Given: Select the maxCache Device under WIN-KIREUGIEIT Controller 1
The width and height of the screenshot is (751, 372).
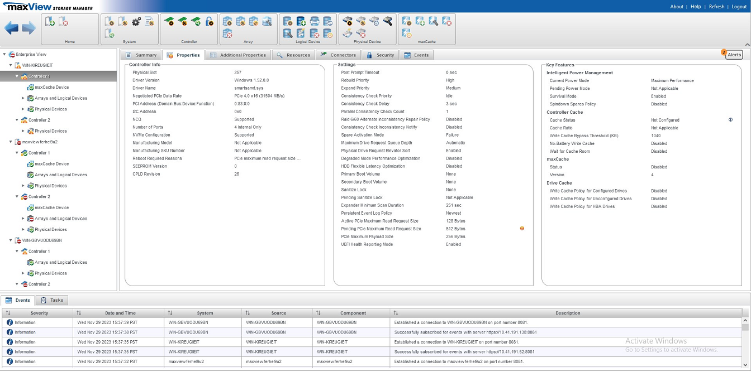Looking at the screenshot, I should click(51, 87).
